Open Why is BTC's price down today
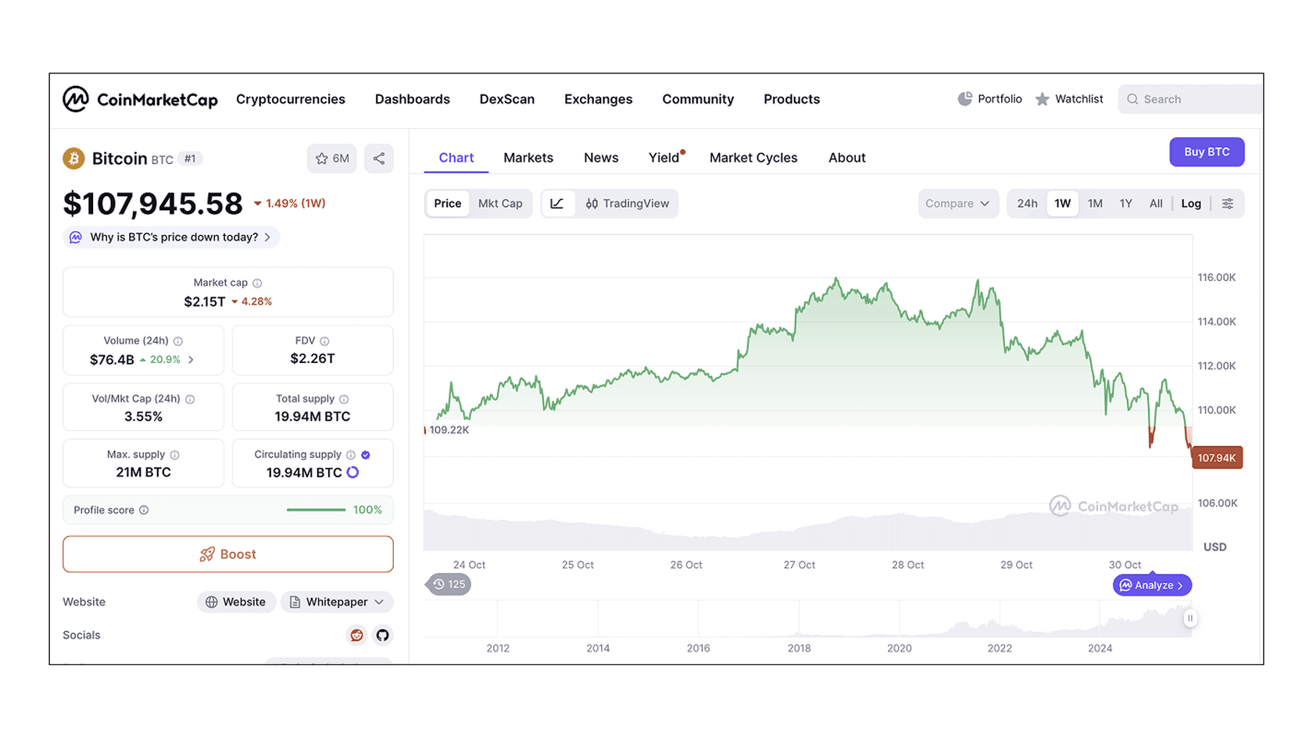Screen dimensions: 1313x737 171,237
